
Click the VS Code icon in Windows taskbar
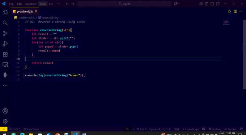pos(75,134)
